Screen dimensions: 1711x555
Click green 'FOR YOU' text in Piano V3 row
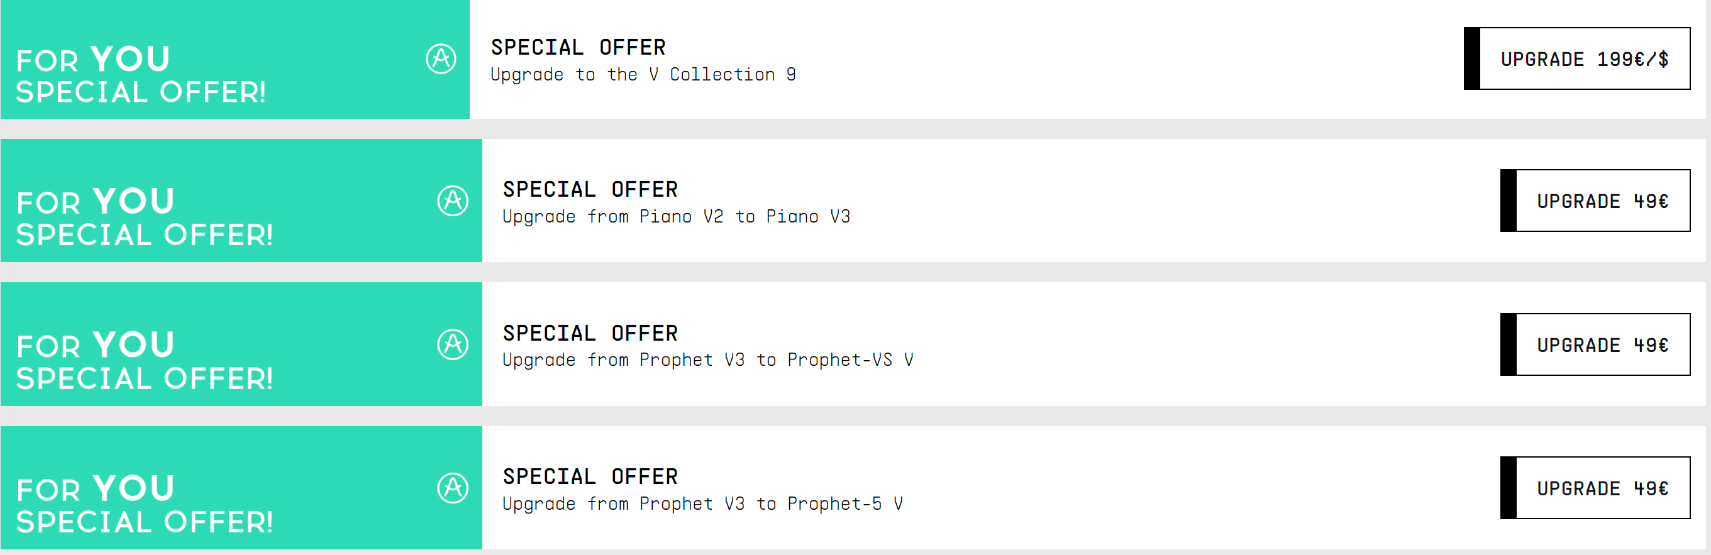(x=96, y=202)
